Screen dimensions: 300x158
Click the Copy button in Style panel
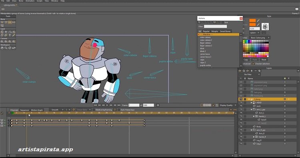tap(246, 60)
